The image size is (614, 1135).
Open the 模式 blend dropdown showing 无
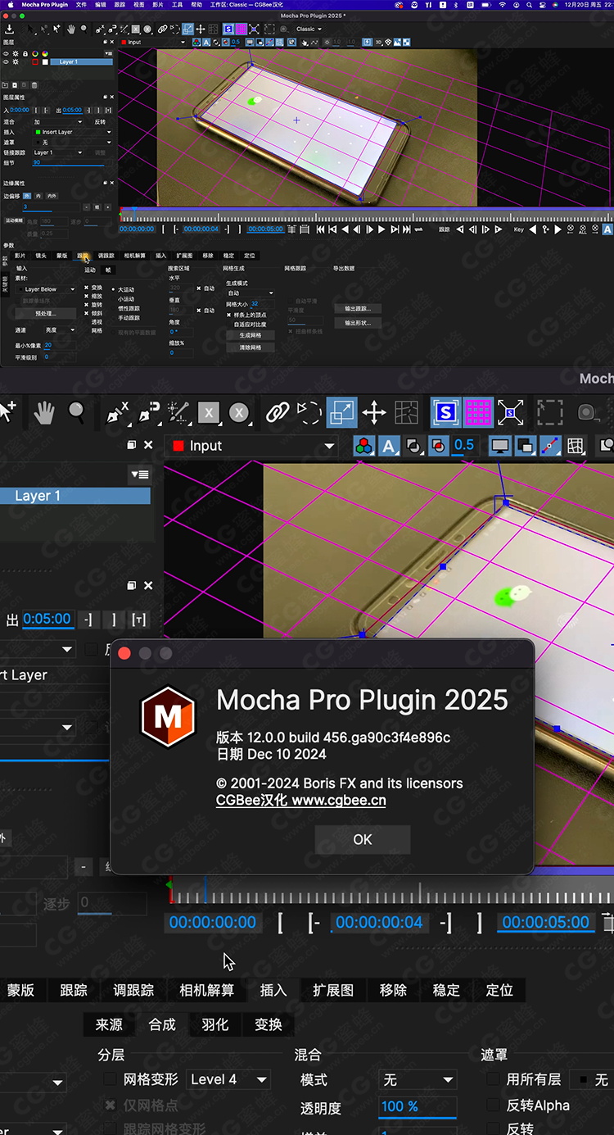pyautogui.click(x=418, y=1080)
